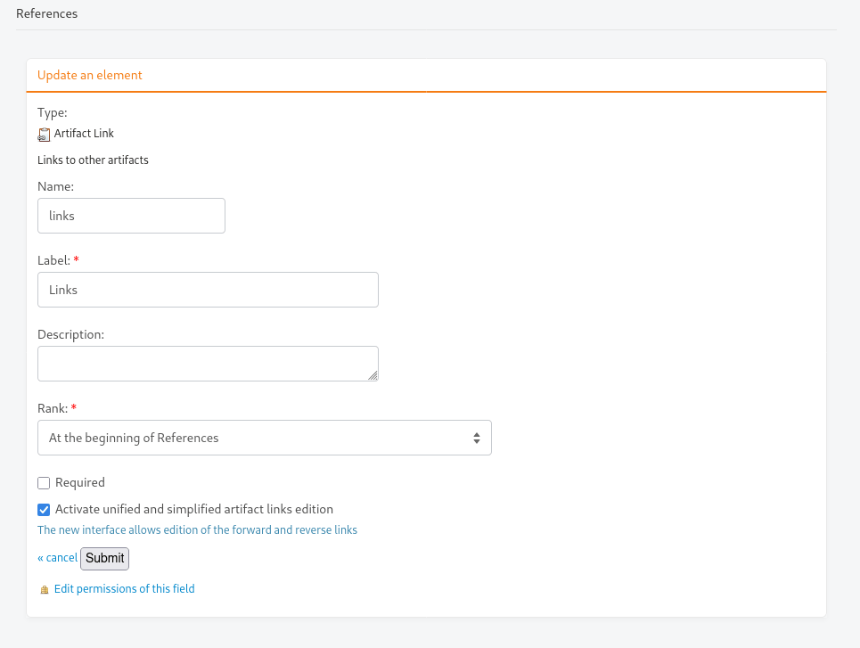The height and width of the screenshot is (648, 860).
Task: Click the Rank dropdown up-down arrows
Action: click(477, 438)
